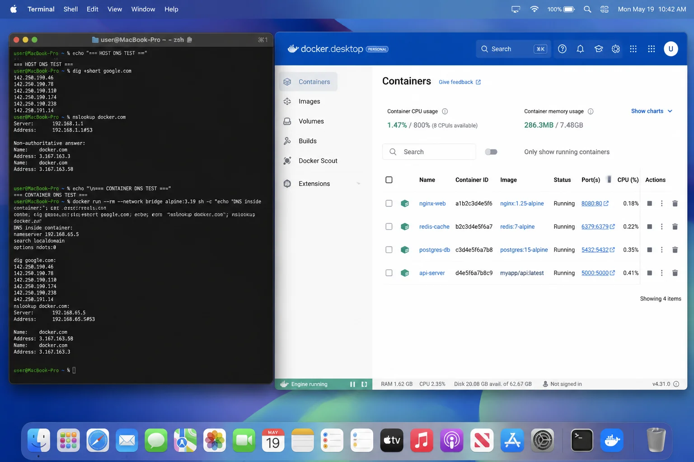This screenshot has height=462, width=694.
Task: Pause the Docker engine
Action: (x=352, y=384)
